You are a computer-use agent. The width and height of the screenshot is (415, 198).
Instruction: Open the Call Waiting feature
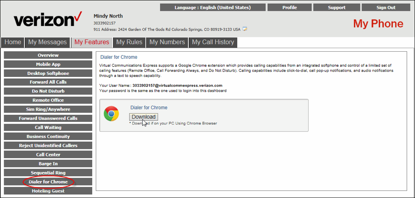[x=48, y=127]
